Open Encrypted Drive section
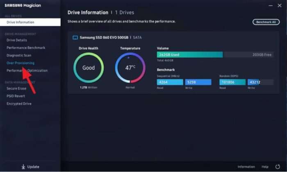Screen dimensions: 287x172 click(19, 104)
